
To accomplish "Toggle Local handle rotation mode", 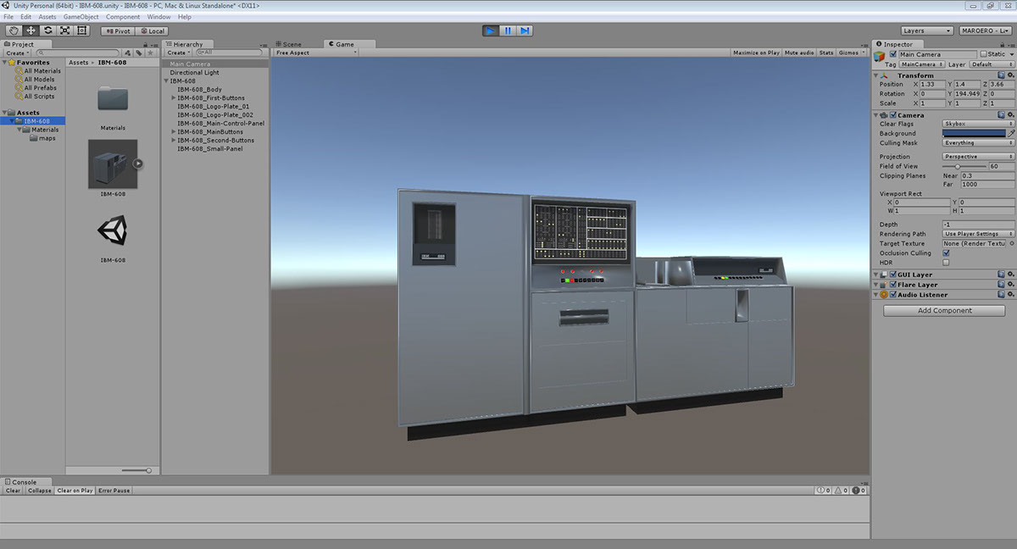I will pyautogui.click(x=152, y=31).
